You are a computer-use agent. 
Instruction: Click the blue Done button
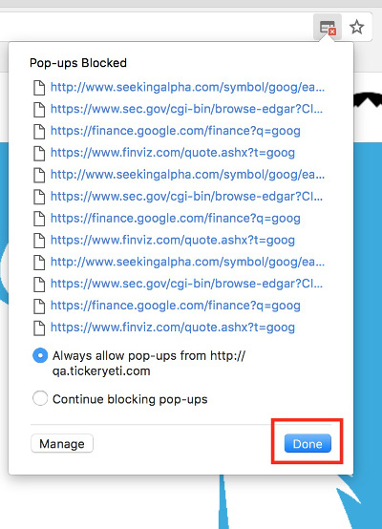point(308,443)
